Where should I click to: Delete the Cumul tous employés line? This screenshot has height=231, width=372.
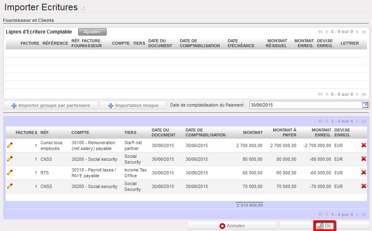coord(363,145)
